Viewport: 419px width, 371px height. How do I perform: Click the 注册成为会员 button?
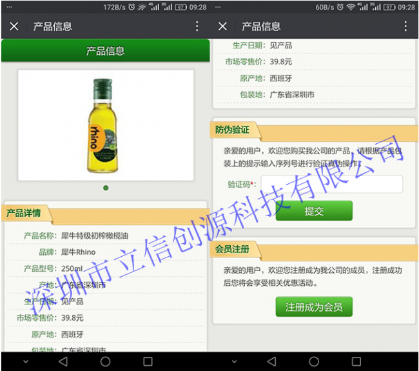click(x=314, y=307)
